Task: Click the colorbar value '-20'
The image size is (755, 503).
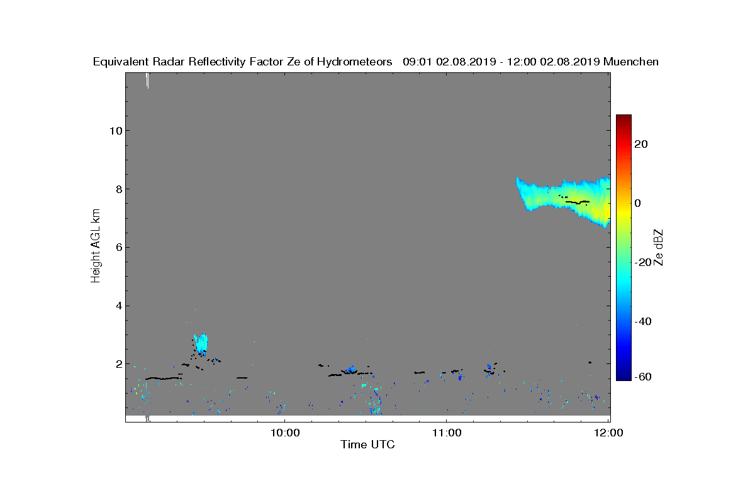Action: tap(643, 263)
